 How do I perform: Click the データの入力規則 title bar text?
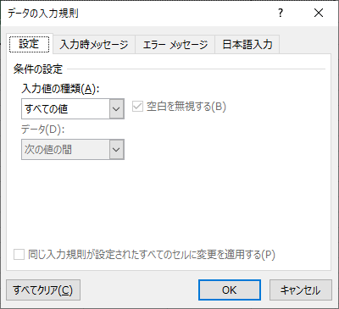pyautogui.click(x=43, y=14)
